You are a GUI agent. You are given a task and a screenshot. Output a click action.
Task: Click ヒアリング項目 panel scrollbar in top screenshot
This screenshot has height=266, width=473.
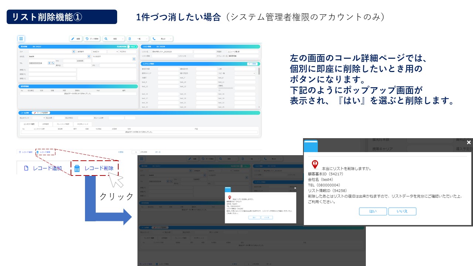click(x=259, y=71)
